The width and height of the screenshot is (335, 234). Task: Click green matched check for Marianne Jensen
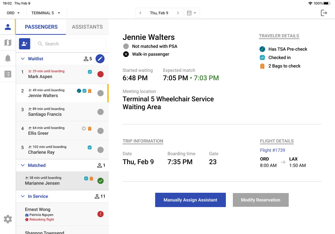pyautogui.click(x=100, y=181)
